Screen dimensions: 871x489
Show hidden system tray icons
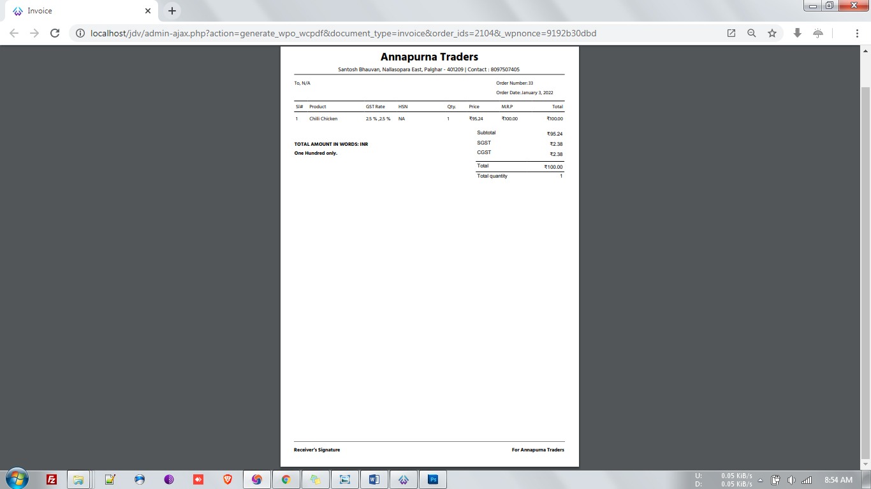coord(760,480)
